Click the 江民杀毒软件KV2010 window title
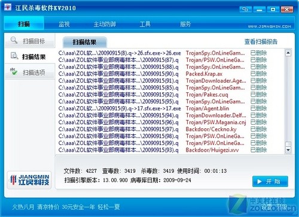The image size is (299, 217). pyautogui.click(x=45, y=8)
